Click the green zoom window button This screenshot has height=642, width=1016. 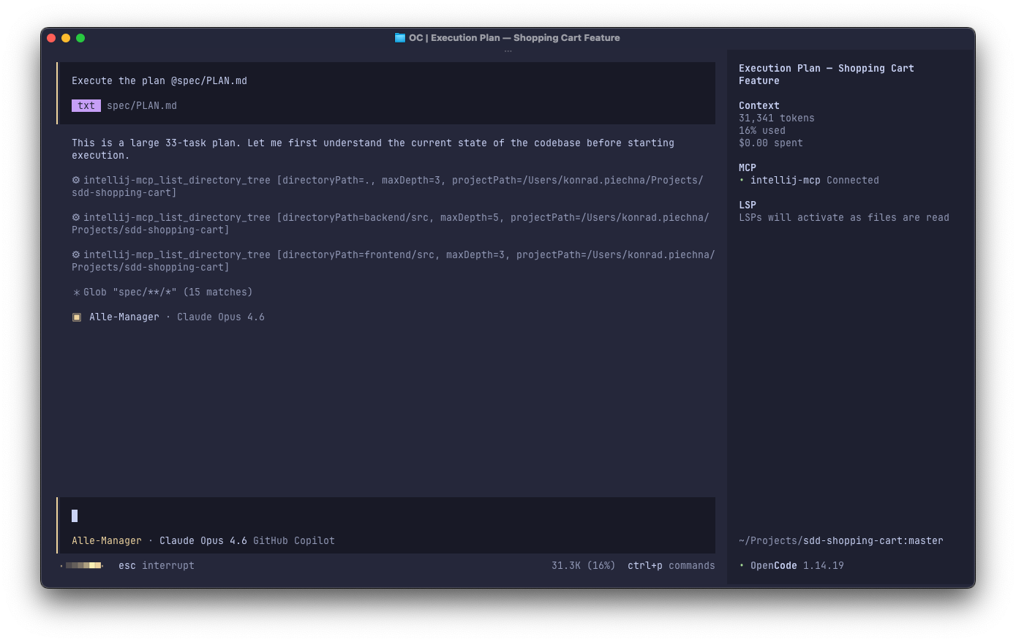click(x=80, y=38)
